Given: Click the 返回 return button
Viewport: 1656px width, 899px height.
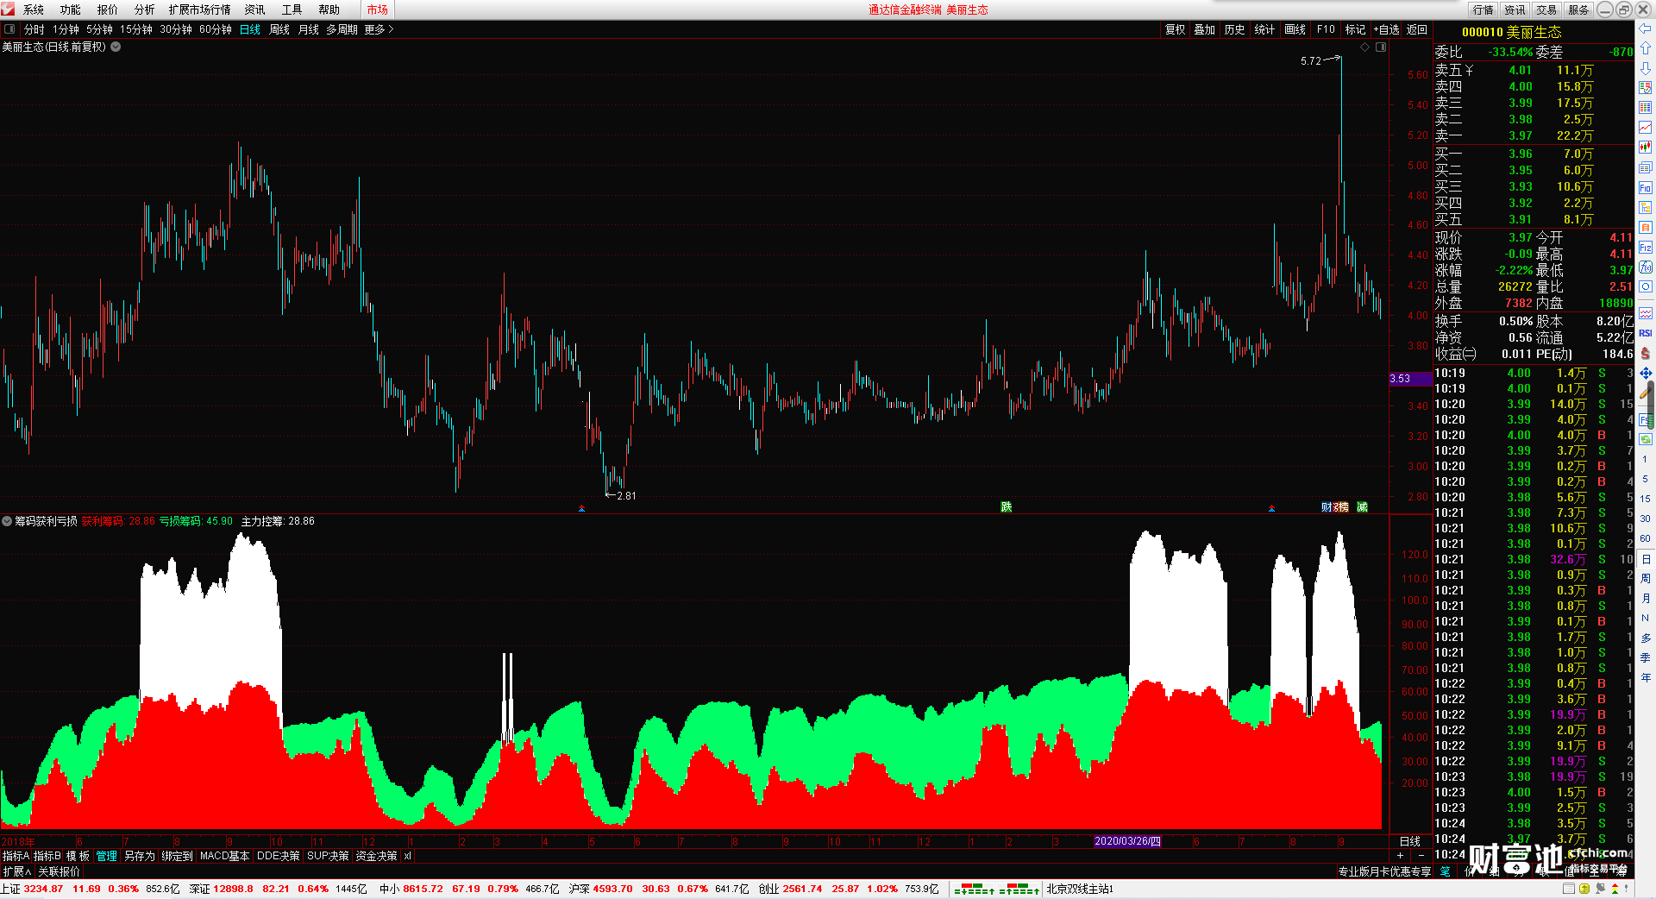Looking at the screenshot, I should tap(1417, 29).
